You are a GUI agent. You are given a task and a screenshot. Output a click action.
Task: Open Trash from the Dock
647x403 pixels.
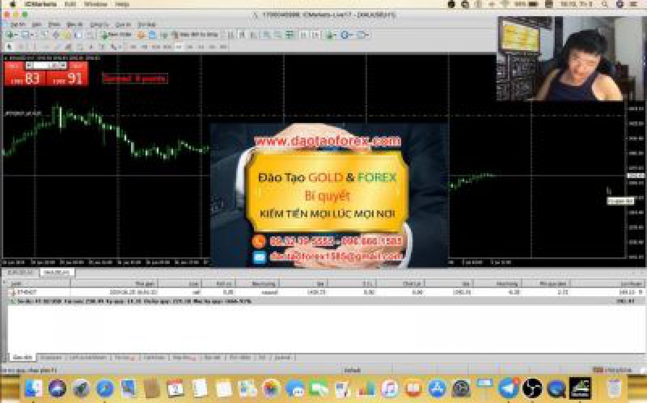click(614, 388)
